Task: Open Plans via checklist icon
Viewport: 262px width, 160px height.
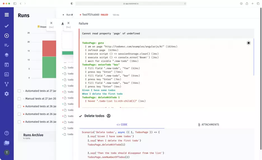Action: point(7,45)
